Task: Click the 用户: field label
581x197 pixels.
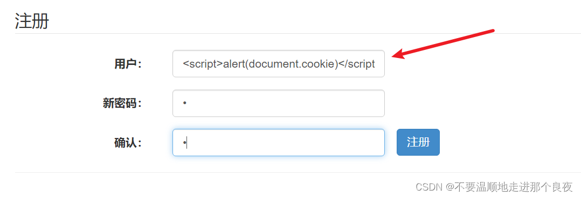Action: point(128,64)
